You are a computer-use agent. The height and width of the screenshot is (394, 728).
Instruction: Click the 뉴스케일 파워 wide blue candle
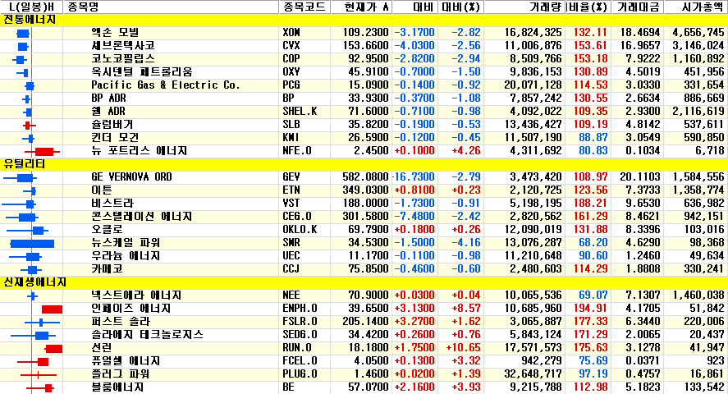pos(33,244)
